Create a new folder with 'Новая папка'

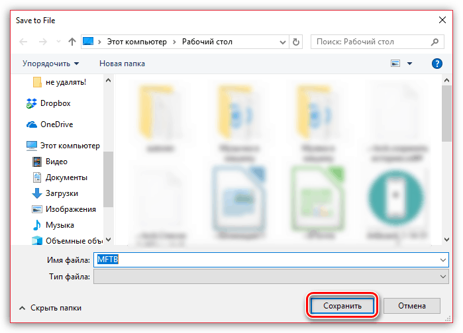click(122, 64)
